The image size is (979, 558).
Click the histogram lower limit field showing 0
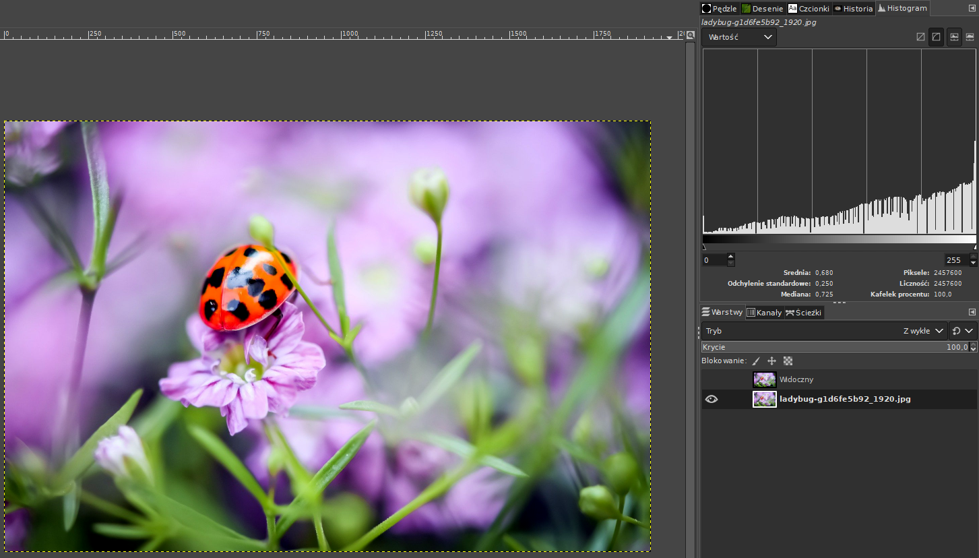714,260
